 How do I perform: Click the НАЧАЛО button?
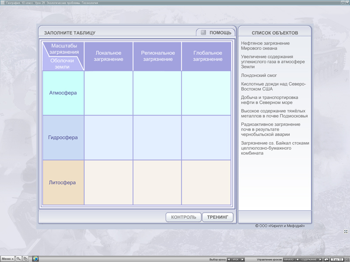click(x=289, y=259)
